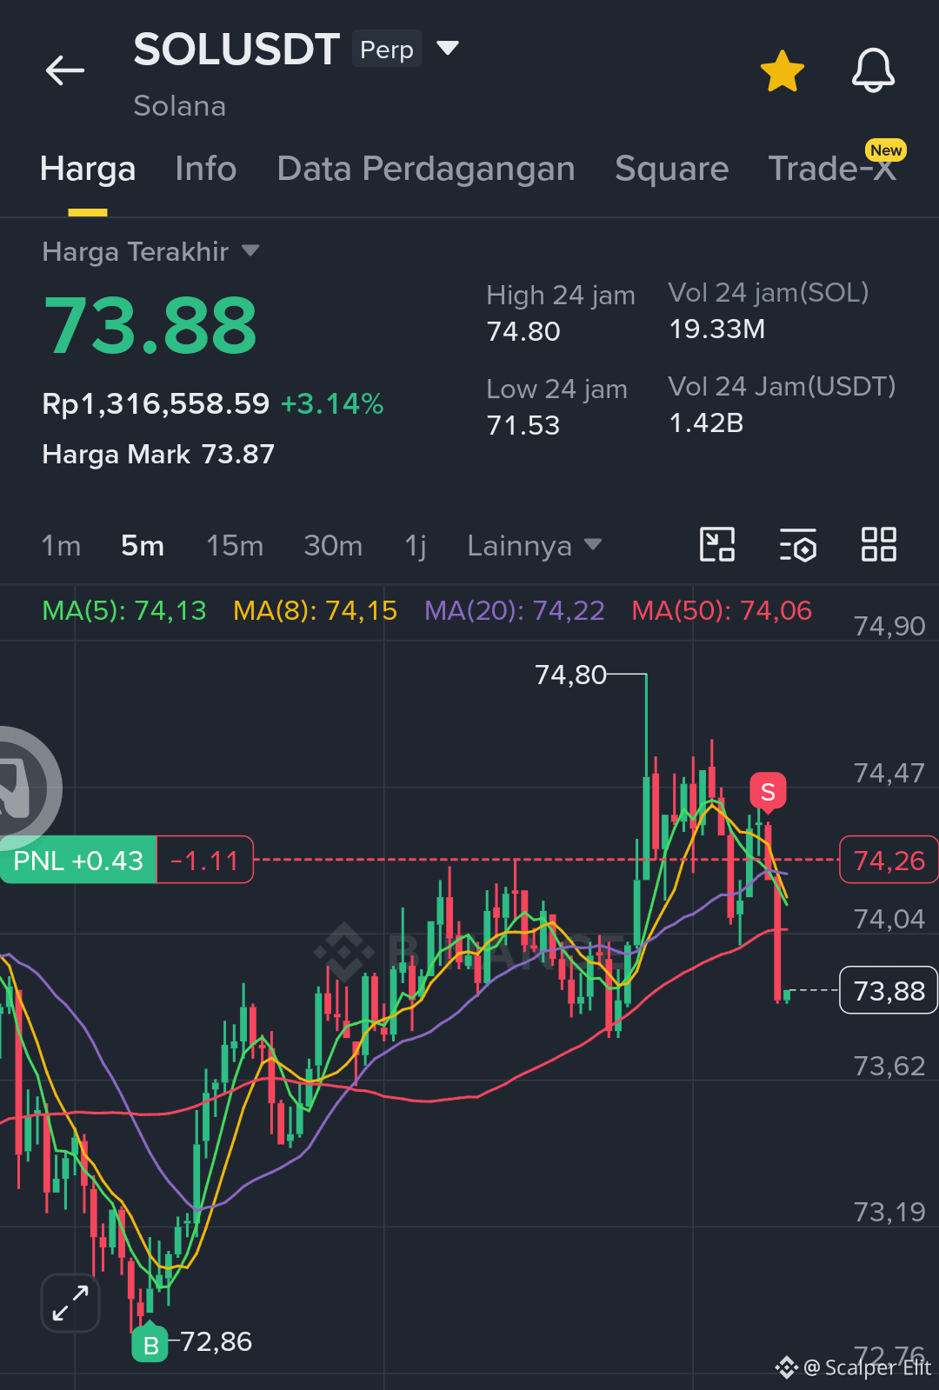The image size is (939, 1390).
Task: Tap the S sell marker on chart
Action: (768, 792)
